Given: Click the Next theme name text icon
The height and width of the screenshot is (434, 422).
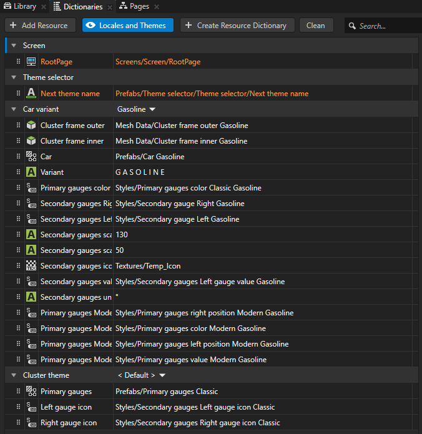Looking at the screenshot, I should click(31, 94).
